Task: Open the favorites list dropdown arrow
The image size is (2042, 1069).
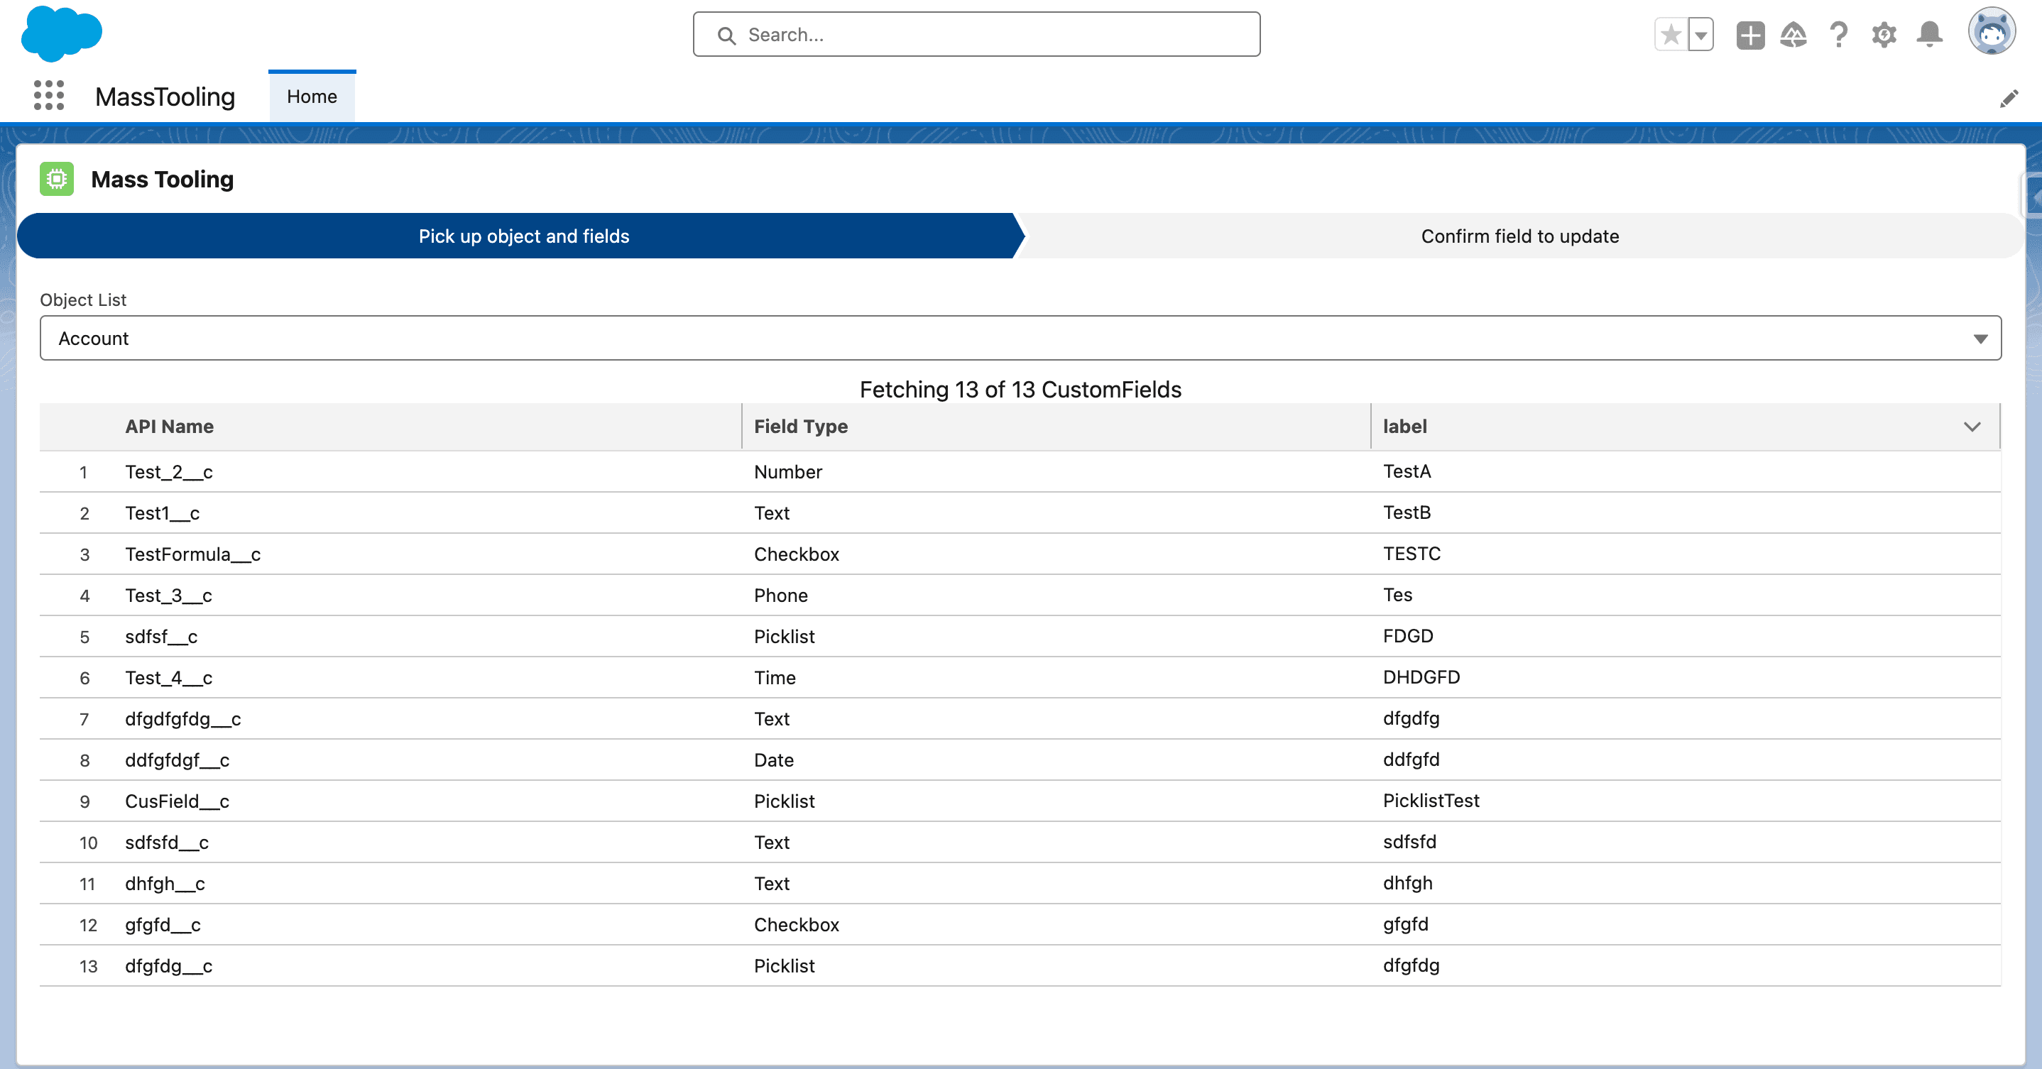Action: (1700, 35)
